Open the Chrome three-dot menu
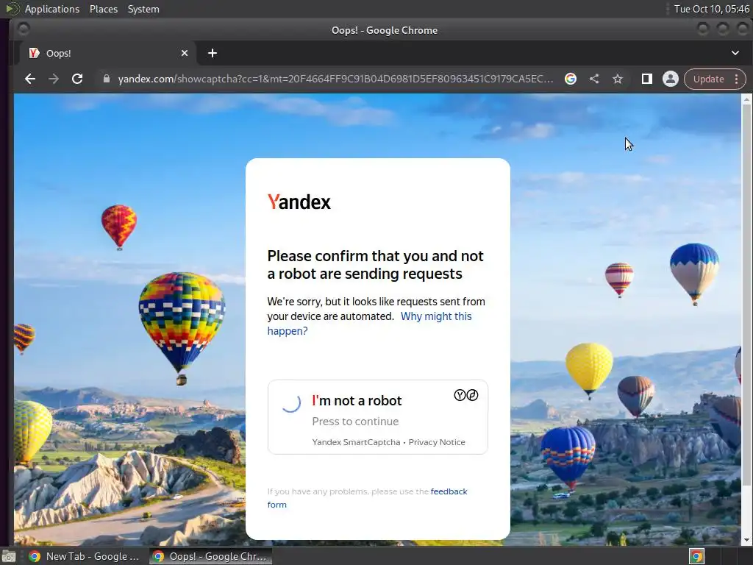Screen dimensions: 753x565 (x=737, y=79)
